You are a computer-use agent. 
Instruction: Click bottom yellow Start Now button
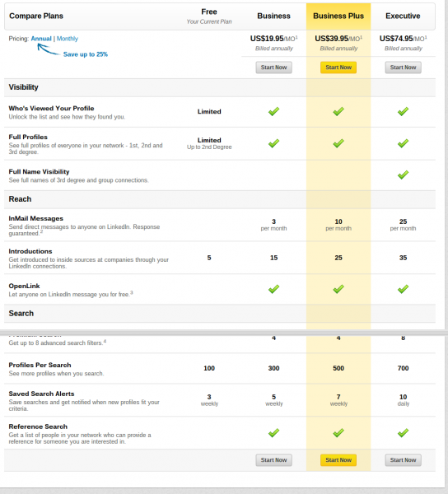[338, 460]
